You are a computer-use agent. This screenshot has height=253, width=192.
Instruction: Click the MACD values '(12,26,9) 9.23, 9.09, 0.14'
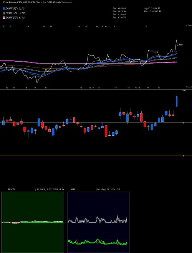[50, 189]
